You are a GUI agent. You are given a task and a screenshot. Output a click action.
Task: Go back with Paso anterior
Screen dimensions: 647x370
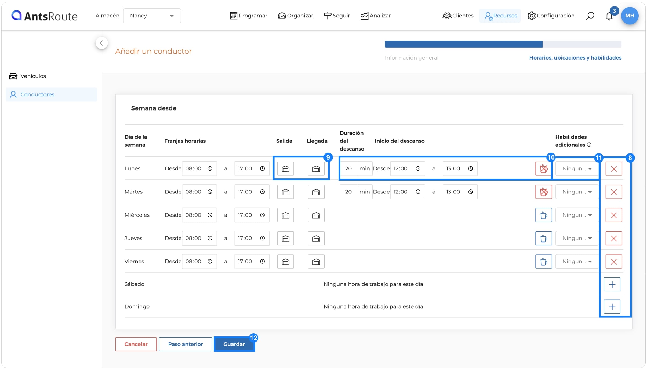pyautogui.click(x=186, y=344)
